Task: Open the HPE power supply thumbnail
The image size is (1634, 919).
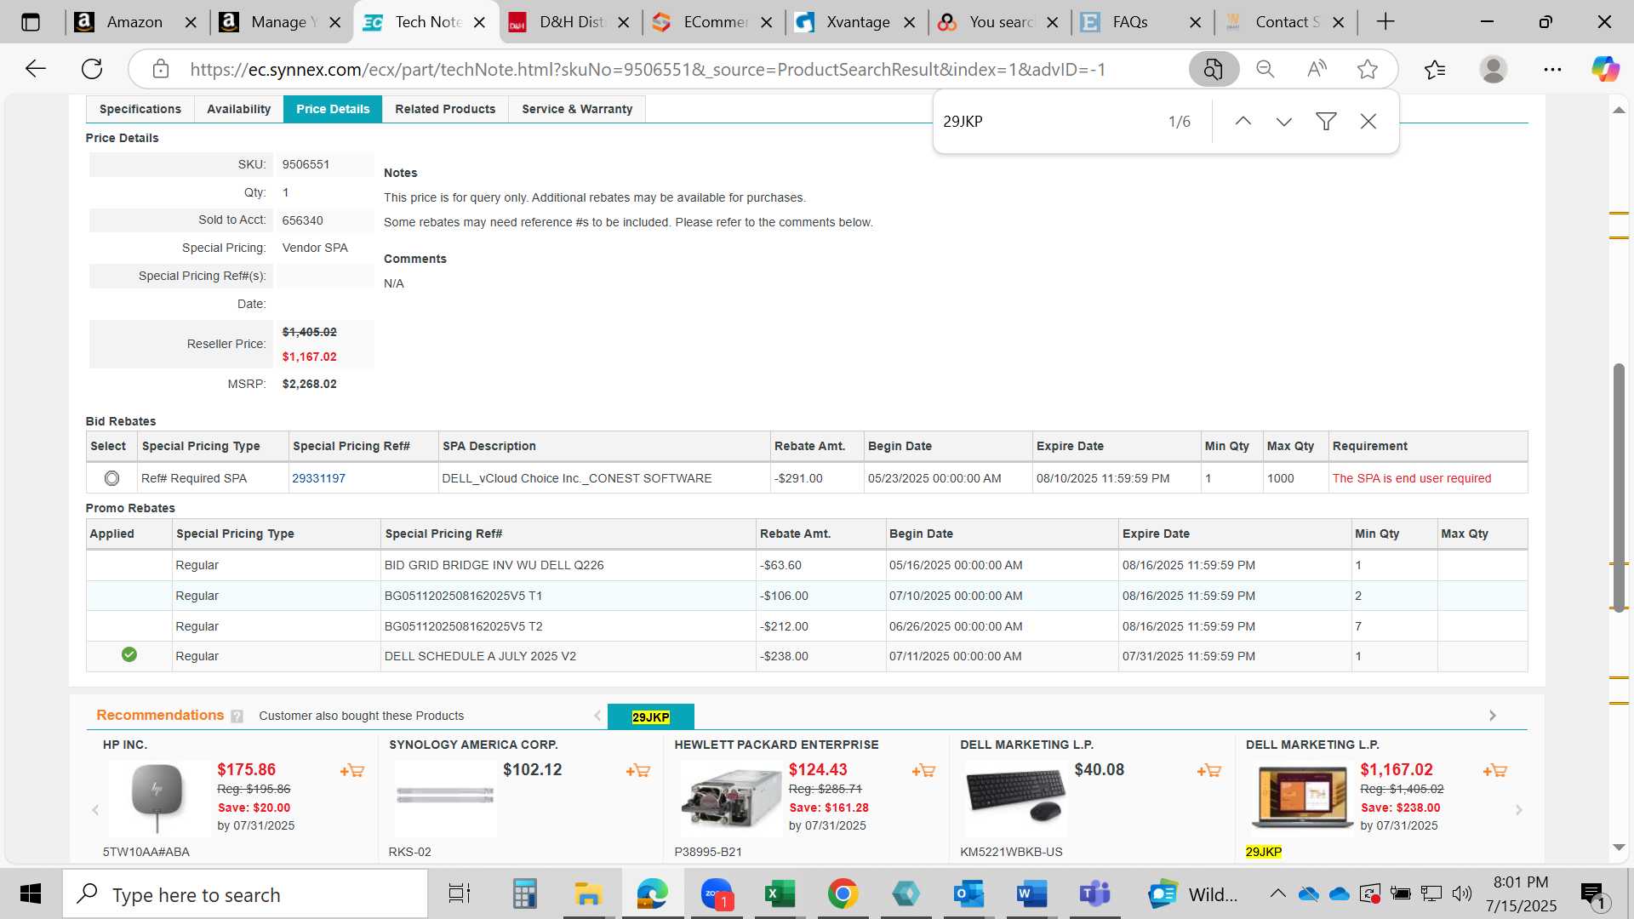Action: 730,797
